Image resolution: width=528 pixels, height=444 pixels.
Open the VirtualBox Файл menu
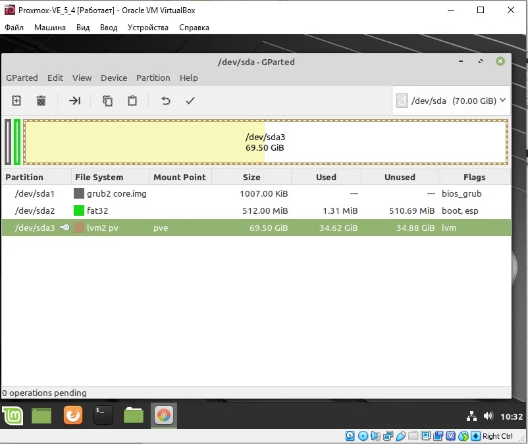14,28
